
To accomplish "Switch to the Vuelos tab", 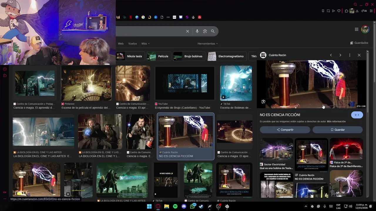I will pyautogui.click(x=132, y=44).
